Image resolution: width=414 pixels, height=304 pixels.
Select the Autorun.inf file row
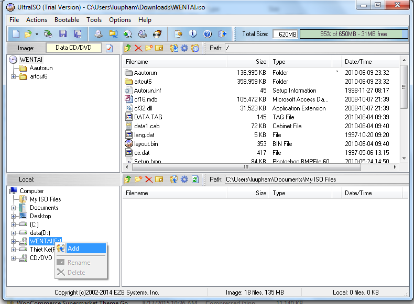point(261,91)
